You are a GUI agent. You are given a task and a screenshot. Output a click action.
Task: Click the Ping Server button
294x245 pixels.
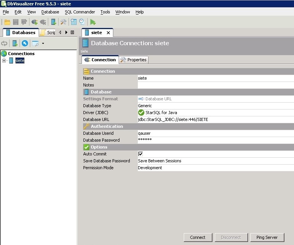click(267, 237)
